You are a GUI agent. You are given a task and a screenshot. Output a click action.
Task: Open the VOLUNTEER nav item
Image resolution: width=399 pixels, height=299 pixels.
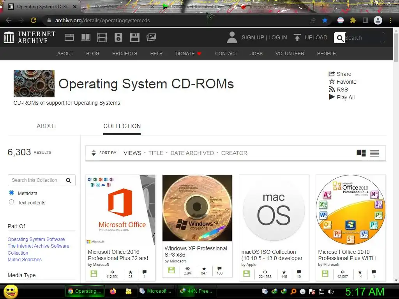290,54
